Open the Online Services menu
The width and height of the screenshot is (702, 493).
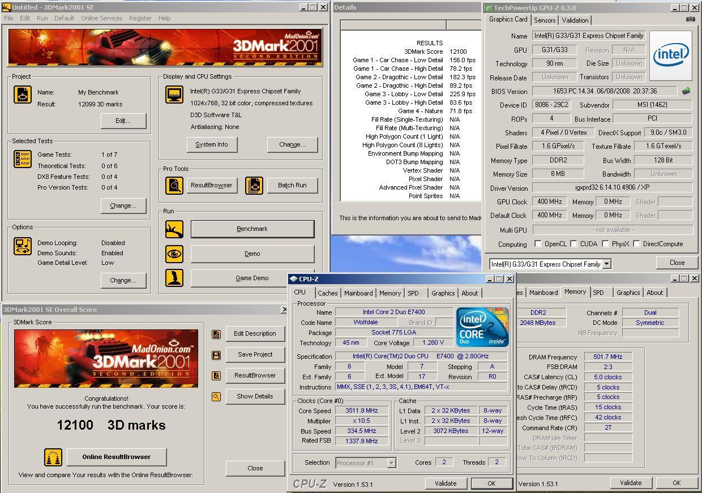[101, 18]
